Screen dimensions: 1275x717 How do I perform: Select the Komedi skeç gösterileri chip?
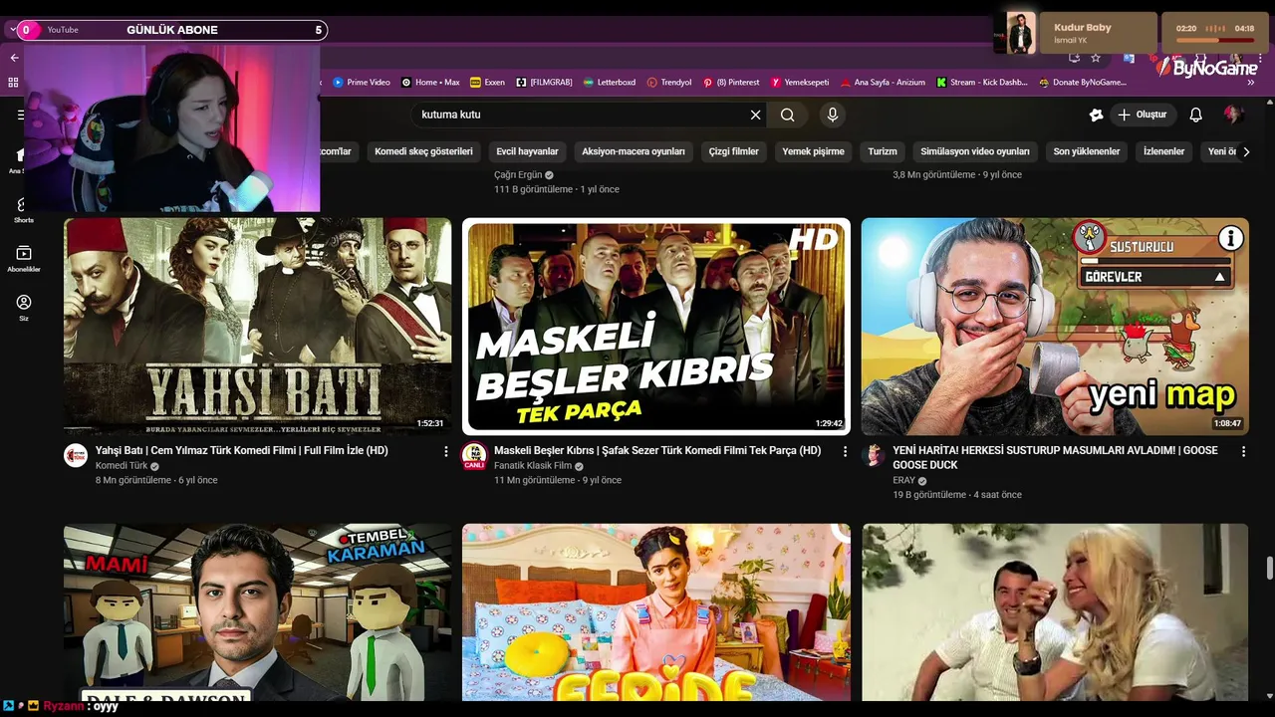423,151
